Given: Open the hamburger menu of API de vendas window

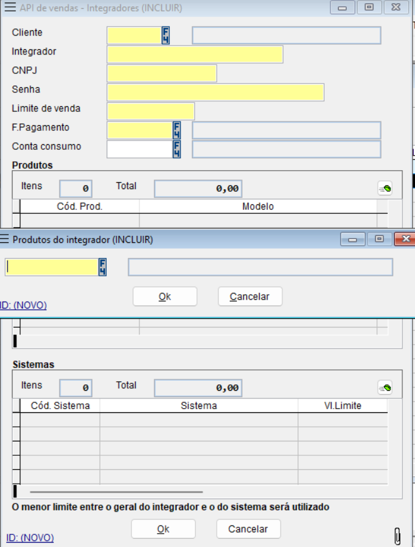Looking at the screenshot, I should (10, 8).
